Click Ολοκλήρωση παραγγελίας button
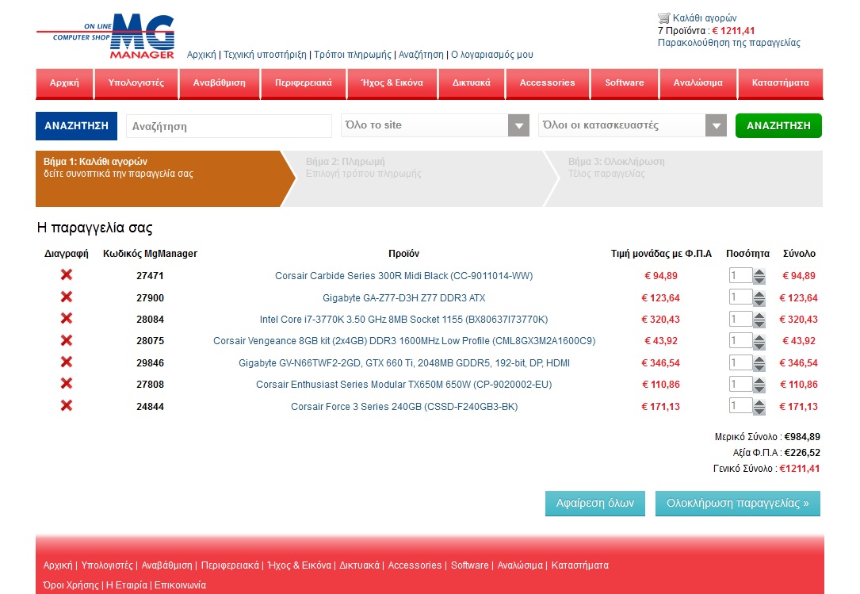Image resolution: width=860 pixels, height=594 pixels. 738,504
